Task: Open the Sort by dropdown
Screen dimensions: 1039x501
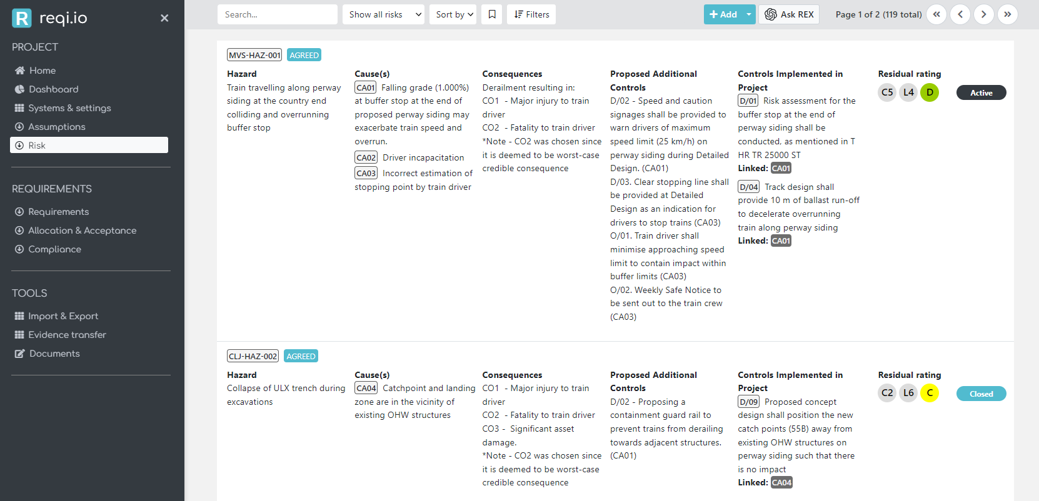Action: pos(453,14)
